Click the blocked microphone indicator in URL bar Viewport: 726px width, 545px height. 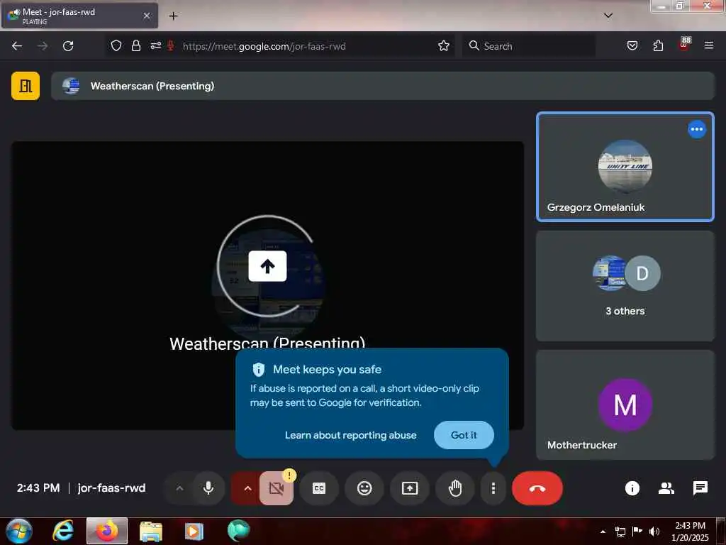170,45
